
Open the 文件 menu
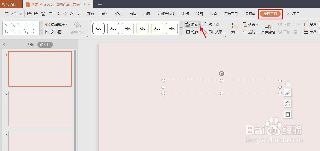tap(13, 14)
